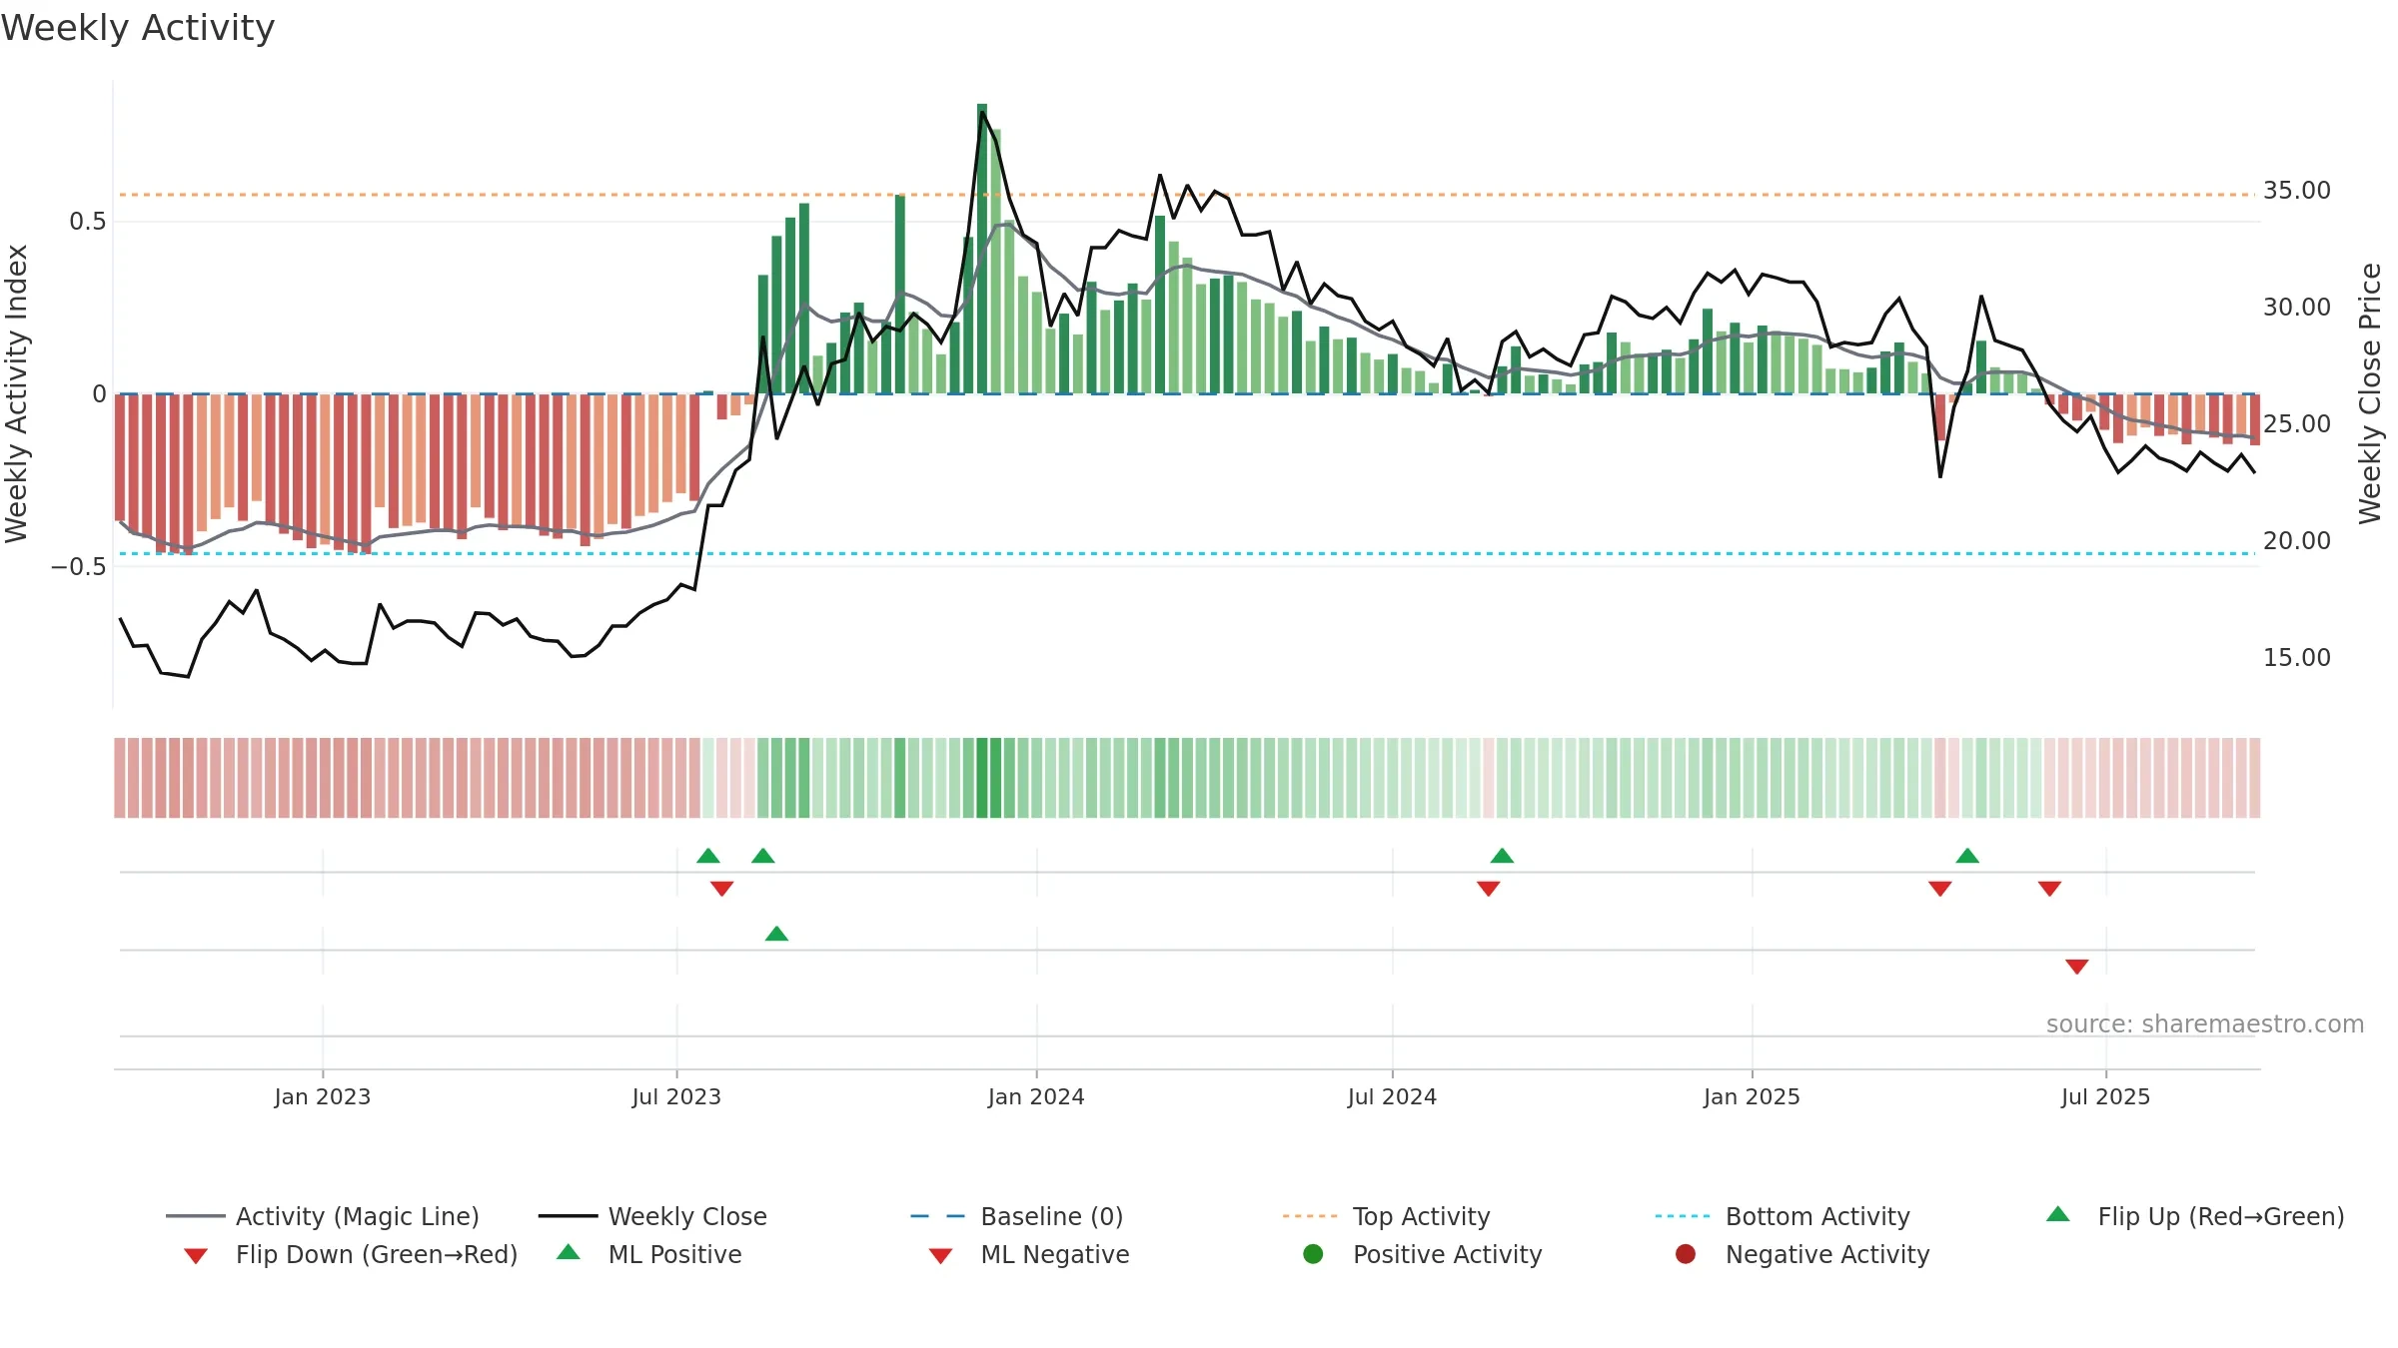Click the Jul 2024 x-axis label

click(x=1392, y=1097)
